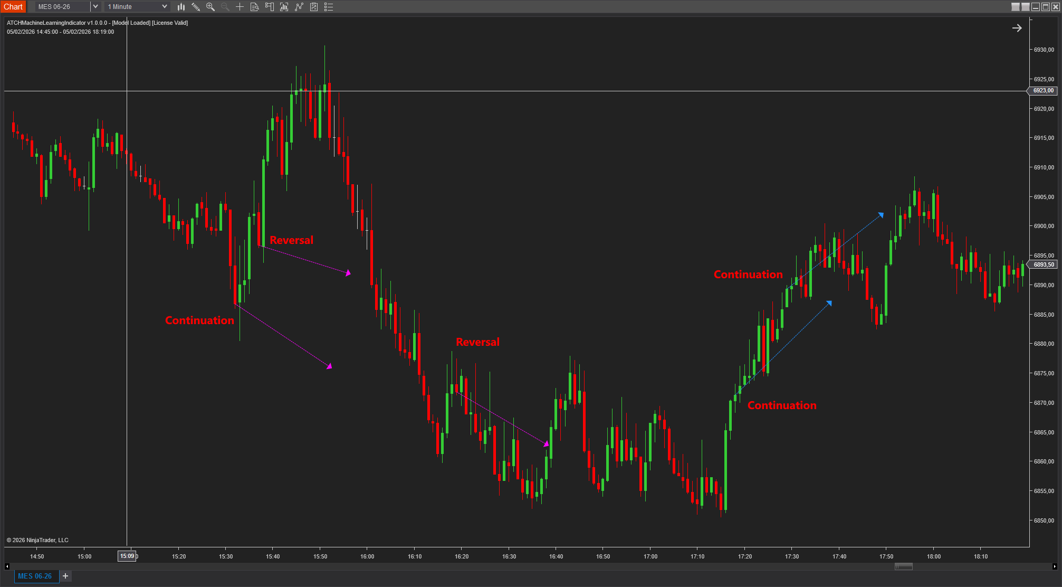Expand the MES 06-26 instrument dropdown

pyautogui.click(x=95, y=7)
